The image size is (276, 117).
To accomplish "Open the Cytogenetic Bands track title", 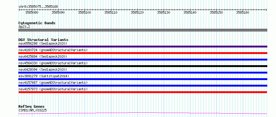I will coord(37,23).
